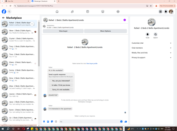Open the account profile picture menu
This screenshot has width=177, height=131.
[171, 12]
